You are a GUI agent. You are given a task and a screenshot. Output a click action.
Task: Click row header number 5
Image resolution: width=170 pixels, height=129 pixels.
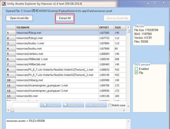coord(11,54)
